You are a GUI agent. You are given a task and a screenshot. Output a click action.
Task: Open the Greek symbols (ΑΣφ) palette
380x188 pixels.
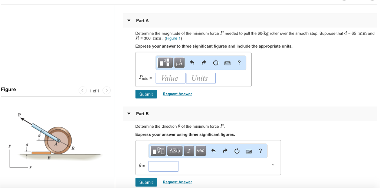click(175, 151)
